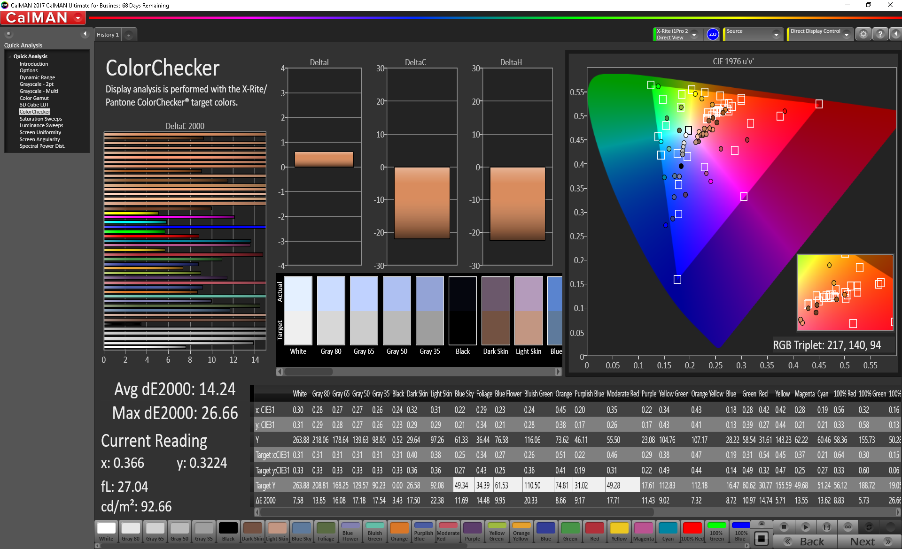Click the bracketed single-read icon
Viewport: 902px width, 549px height.
(x=827, y=527)
